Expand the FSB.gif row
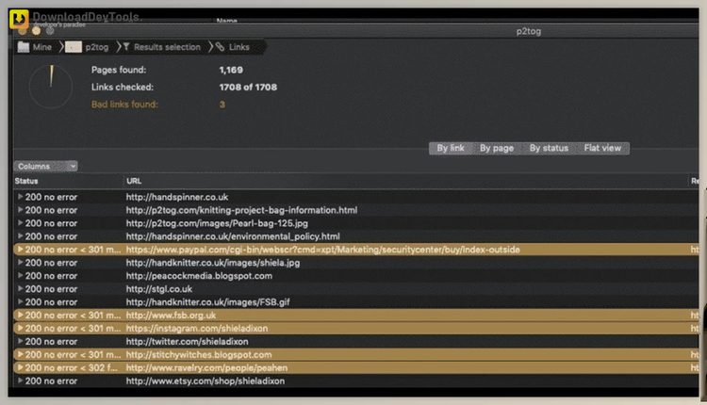707x405 pixels. tap(21, 301)
